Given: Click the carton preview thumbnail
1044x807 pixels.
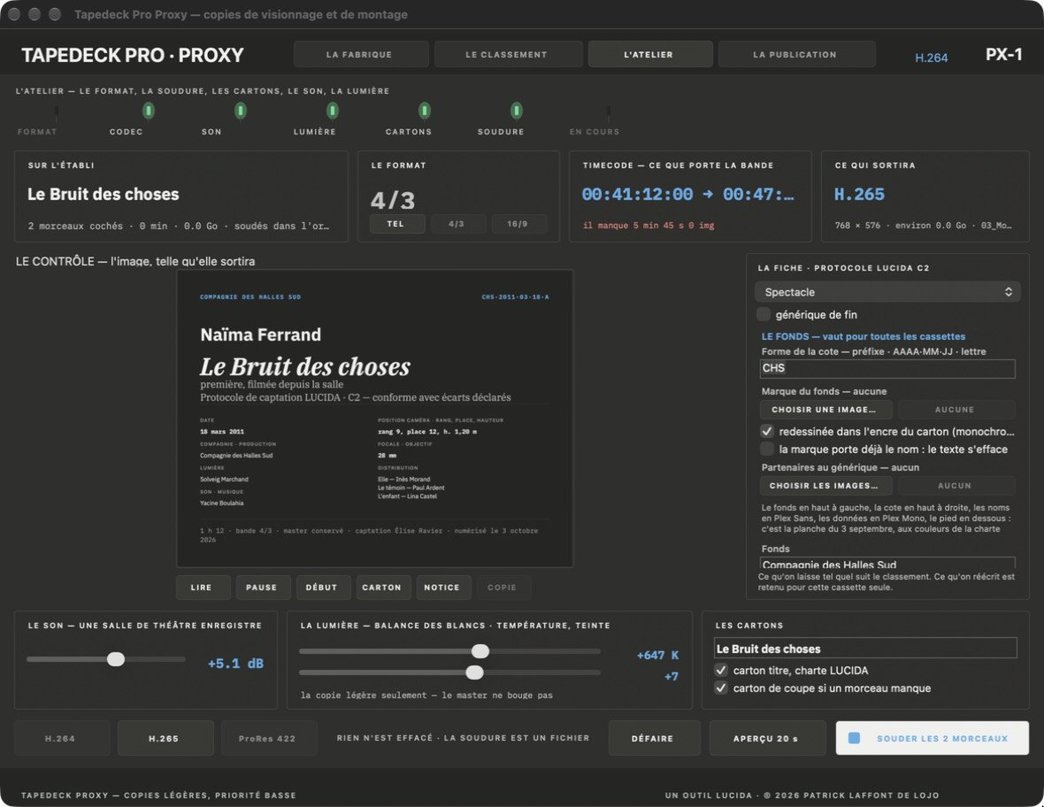Looking at the screenshot, I should click(x=375, y=419).
